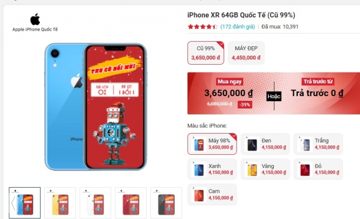Open the red iPhone thumbnail

pyautogui.click(x=131, y=203)
